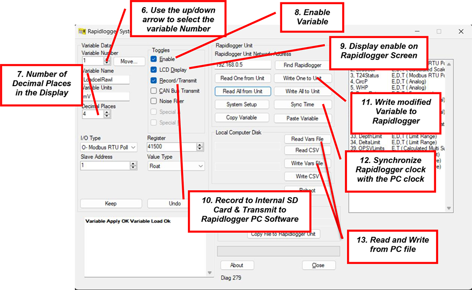Enable the CAN Bus Transmit checkbox

[153, 91]
